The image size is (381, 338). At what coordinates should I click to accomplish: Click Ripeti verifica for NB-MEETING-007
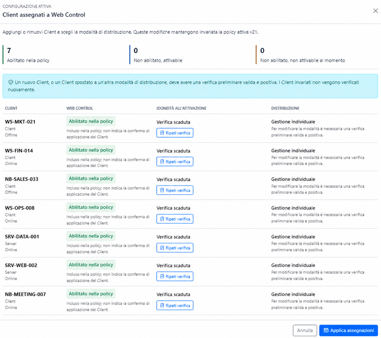[175, 305]
